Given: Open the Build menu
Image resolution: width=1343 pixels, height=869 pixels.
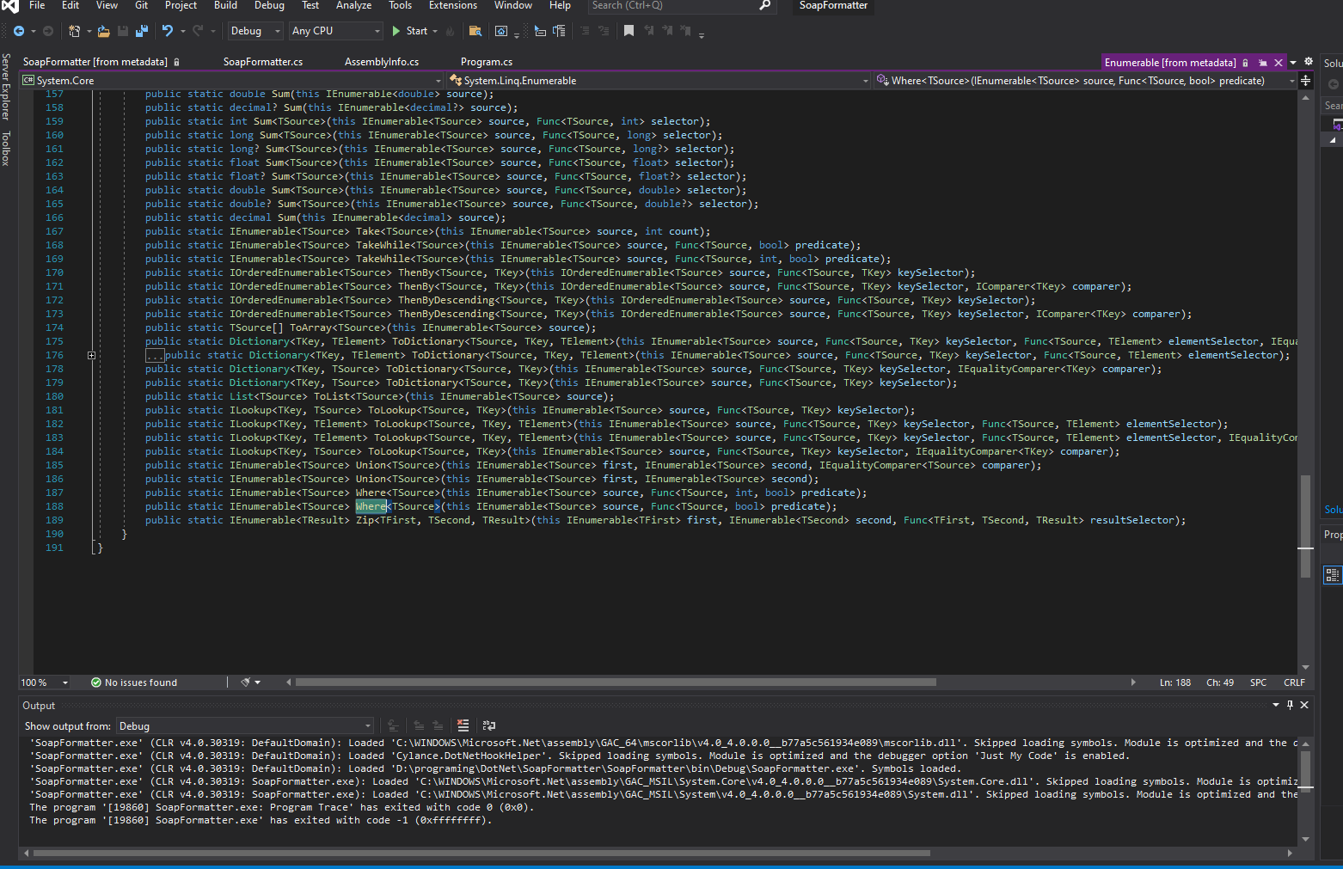Looking at the screenshot, I should pos(225,5).
